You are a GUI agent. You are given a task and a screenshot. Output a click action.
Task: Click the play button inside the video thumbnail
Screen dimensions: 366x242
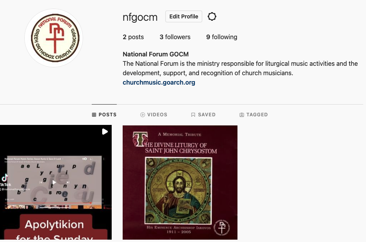point(54,182)
